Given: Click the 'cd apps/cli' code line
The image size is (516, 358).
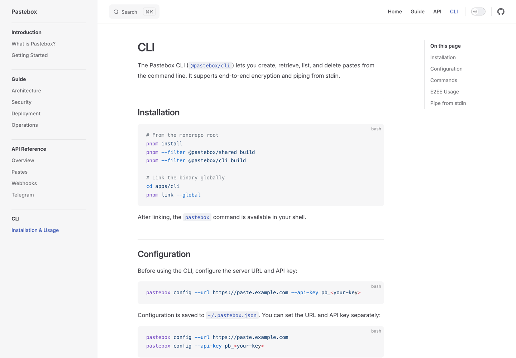Looking at the screenshot, I should [x=163, y=186].
